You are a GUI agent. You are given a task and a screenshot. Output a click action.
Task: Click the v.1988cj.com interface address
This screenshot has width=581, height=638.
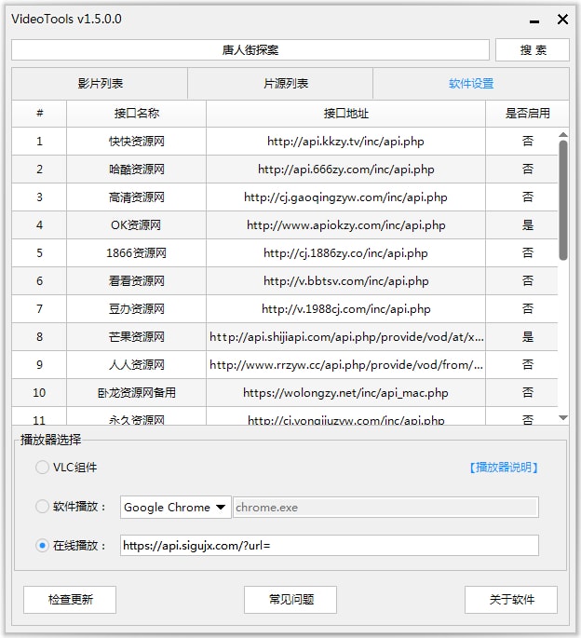tap(345, 309)
